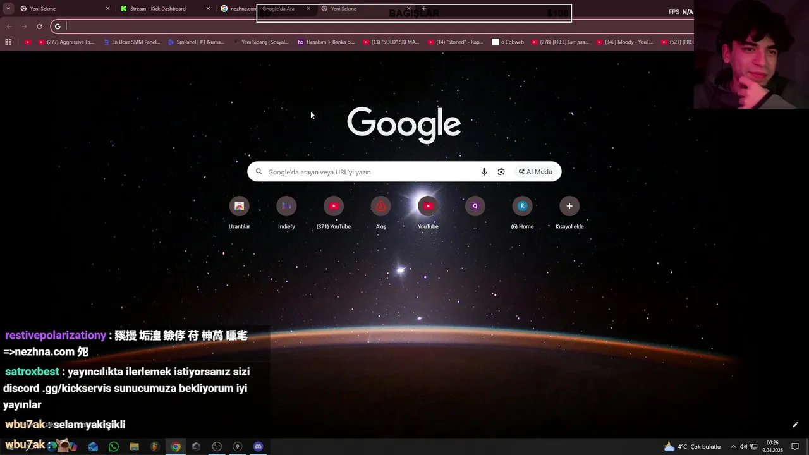Open the Akış shortcut tile

click(380, 212)
